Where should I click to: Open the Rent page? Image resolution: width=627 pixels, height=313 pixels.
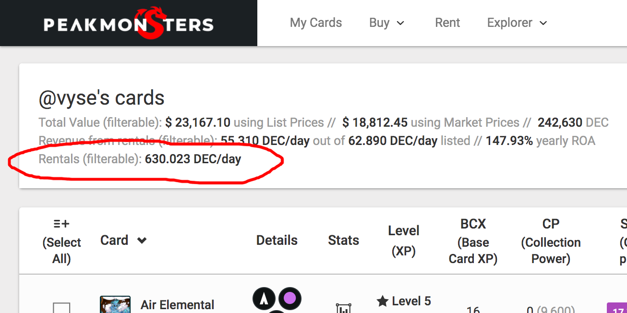coord(447,23)
